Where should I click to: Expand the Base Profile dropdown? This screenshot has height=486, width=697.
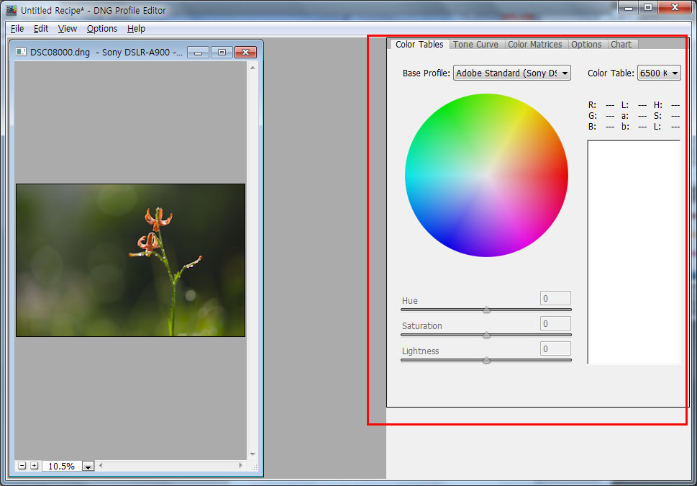(511, 73)
